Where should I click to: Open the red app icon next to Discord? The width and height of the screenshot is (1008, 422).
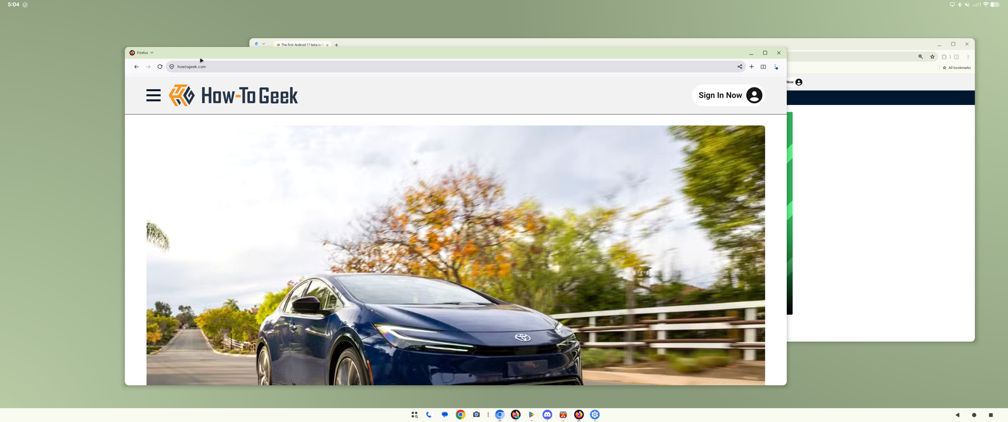click(x=563, y=415)
